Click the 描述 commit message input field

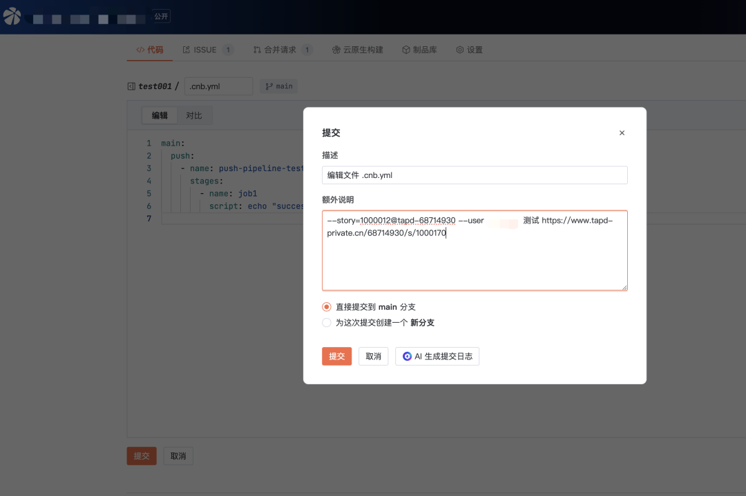(475, 175)
